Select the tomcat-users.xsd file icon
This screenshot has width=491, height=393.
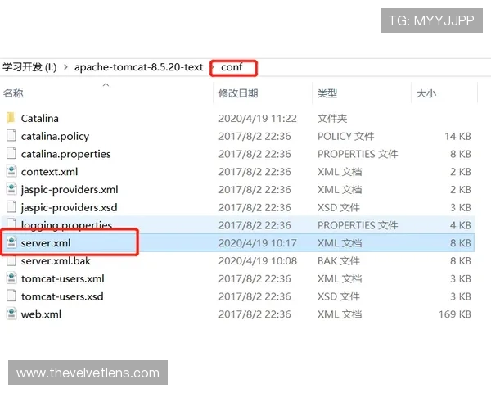pos(11,296)
